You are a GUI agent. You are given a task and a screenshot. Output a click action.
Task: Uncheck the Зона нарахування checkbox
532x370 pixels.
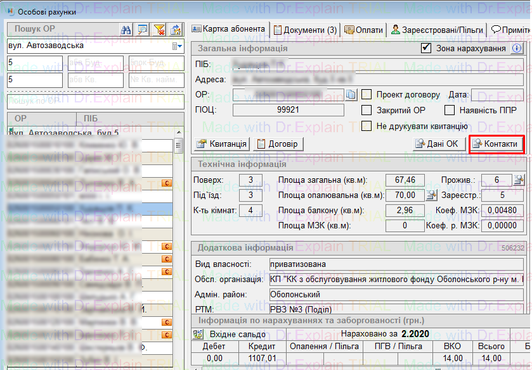pyautogui.click(x=426, y=49)
